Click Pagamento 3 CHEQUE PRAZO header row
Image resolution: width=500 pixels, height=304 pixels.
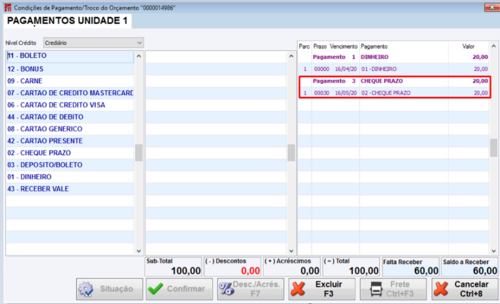point(394,81)
